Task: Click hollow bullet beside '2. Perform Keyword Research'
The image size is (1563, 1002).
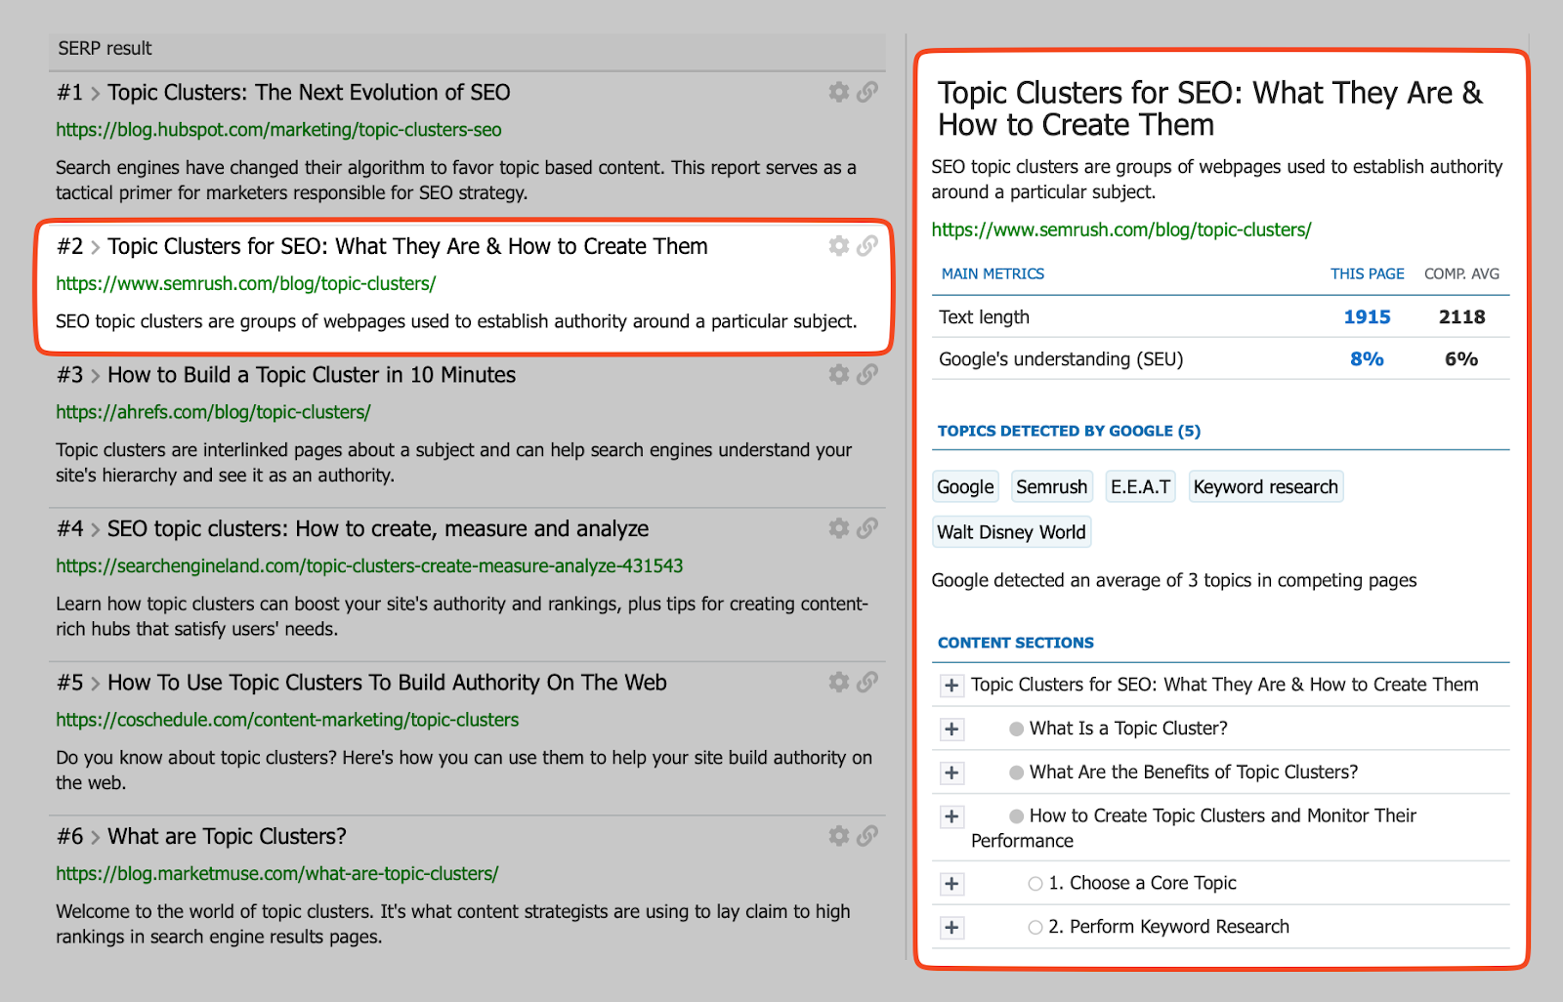Action: pyautogui.click(x=1035, y=928)
